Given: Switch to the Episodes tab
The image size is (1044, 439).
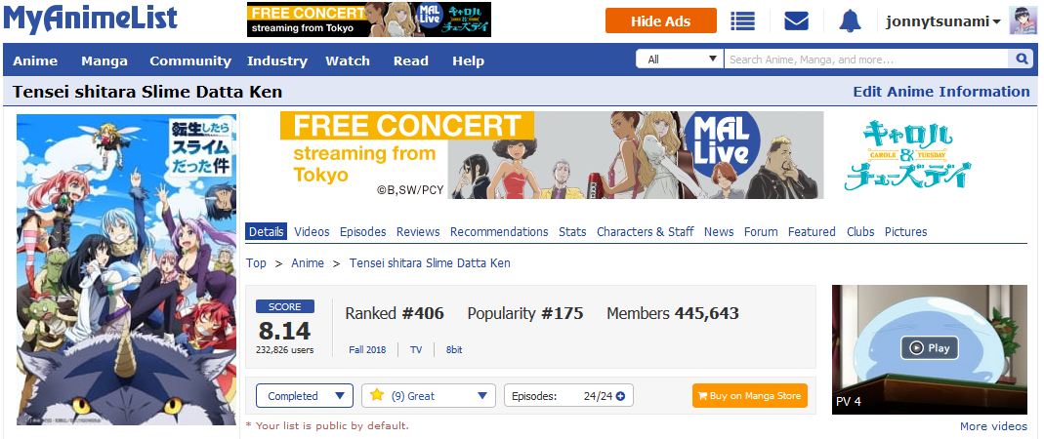Looking at the screenshot, I should click(363, 231).
